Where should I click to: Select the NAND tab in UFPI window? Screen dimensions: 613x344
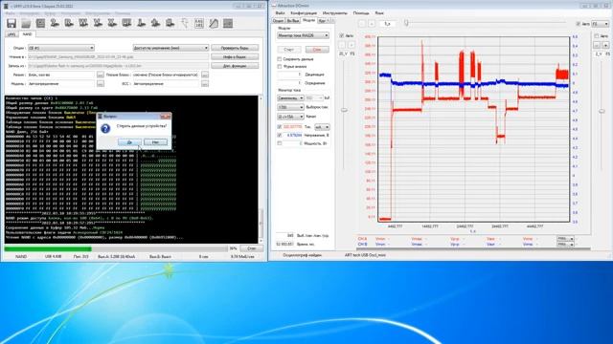point(27,34)
